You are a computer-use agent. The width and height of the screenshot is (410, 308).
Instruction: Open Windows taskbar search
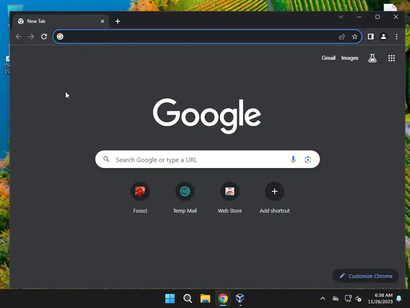click(x=188, y=298)
